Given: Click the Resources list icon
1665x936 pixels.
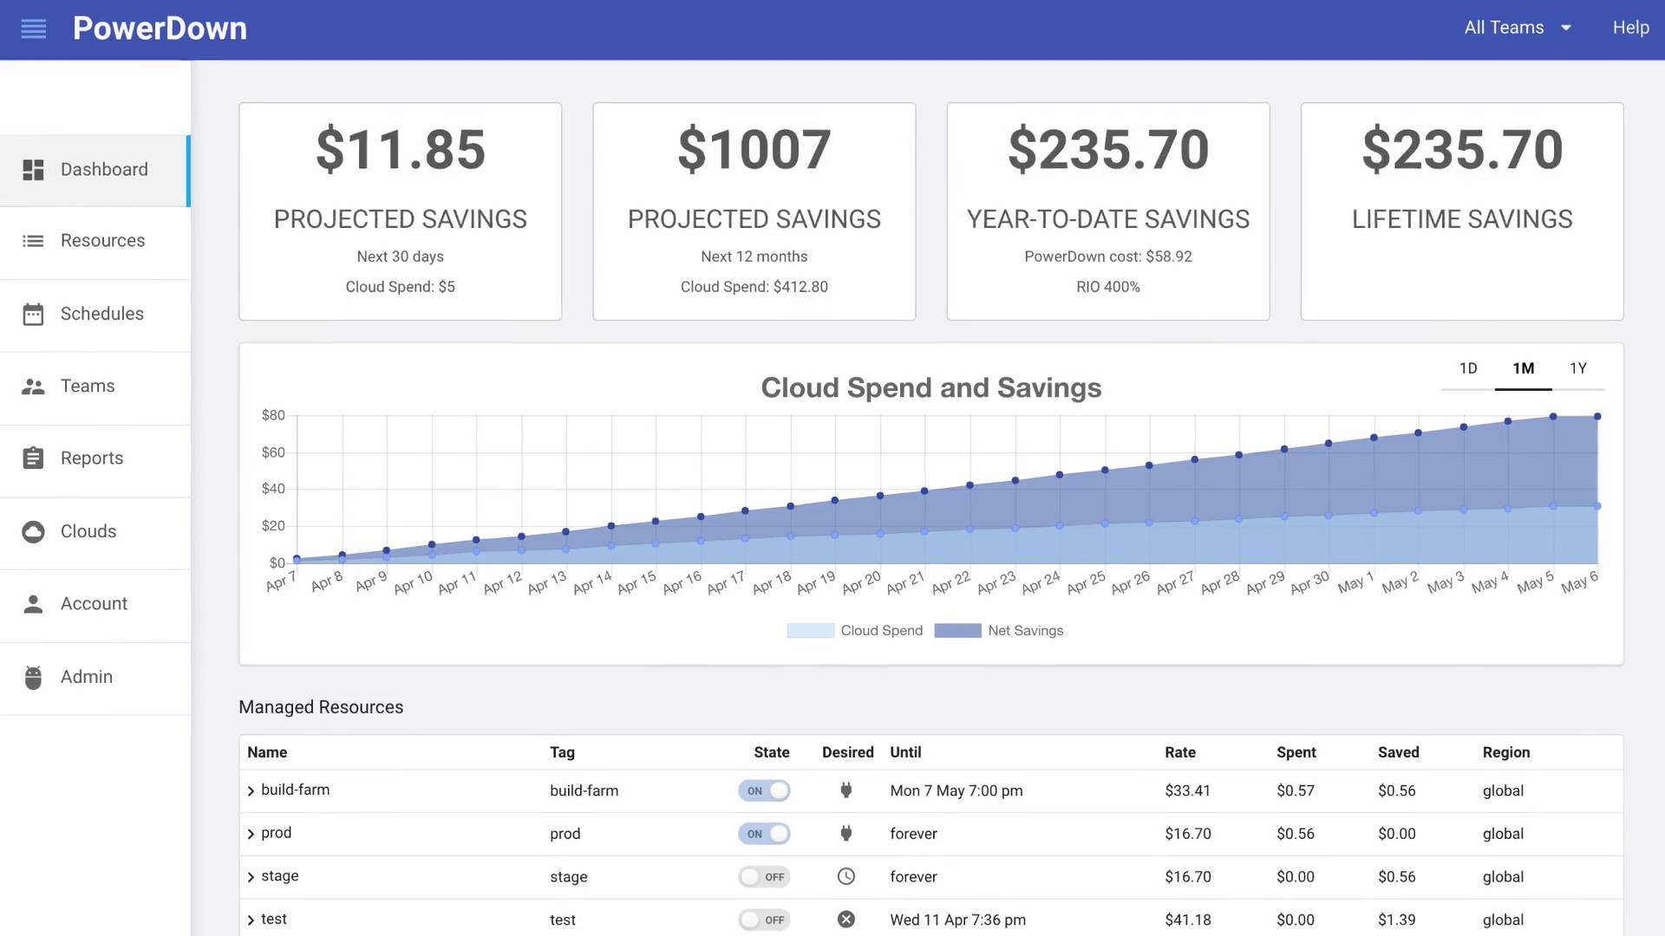Looking at the screenshot, I should (33, 241).
